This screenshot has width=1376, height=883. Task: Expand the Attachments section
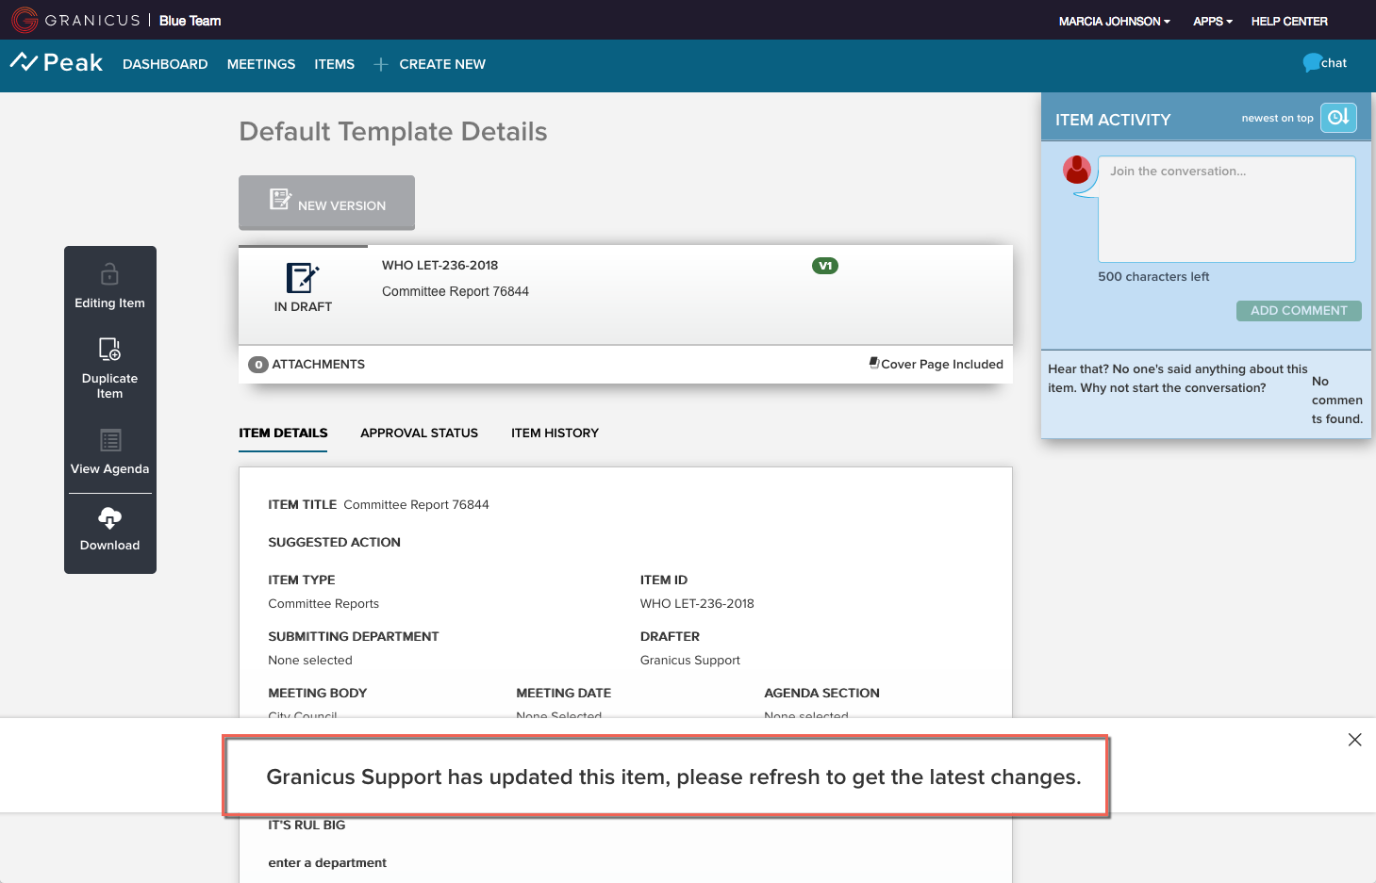(307, 365)
